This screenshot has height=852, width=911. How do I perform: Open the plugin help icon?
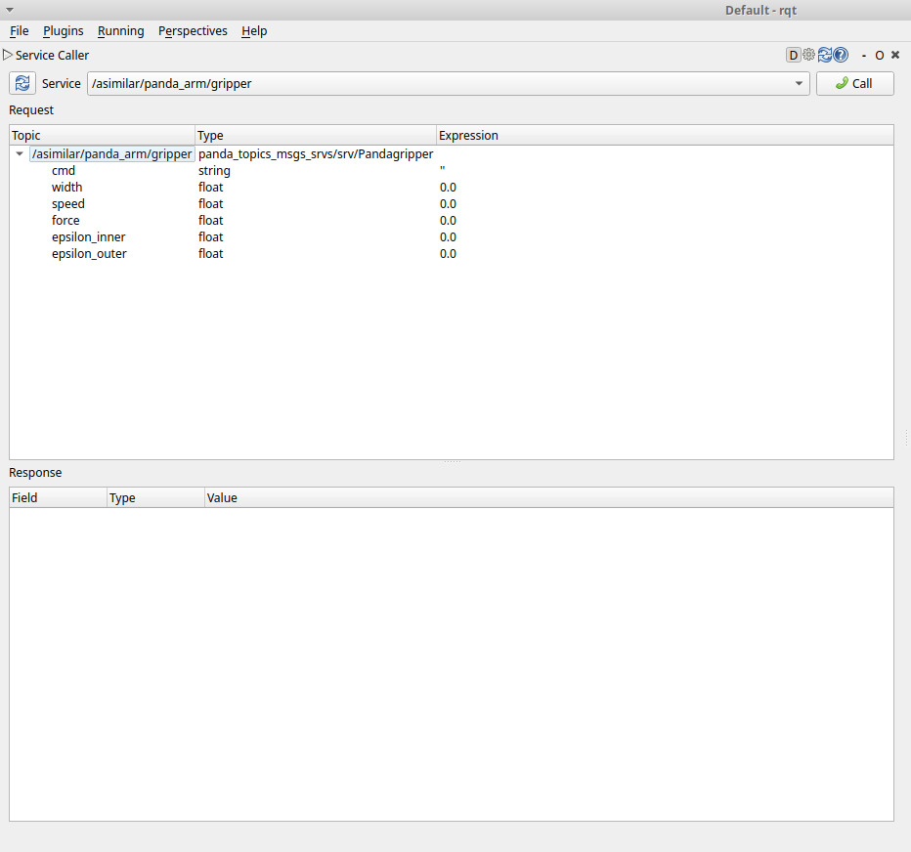(841, 56)
